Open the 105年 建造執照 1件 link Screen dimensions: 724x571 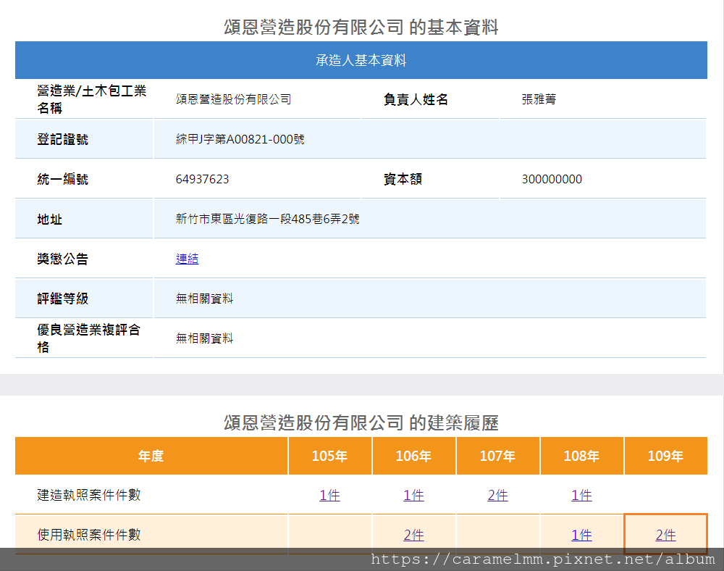coord(329,495)
